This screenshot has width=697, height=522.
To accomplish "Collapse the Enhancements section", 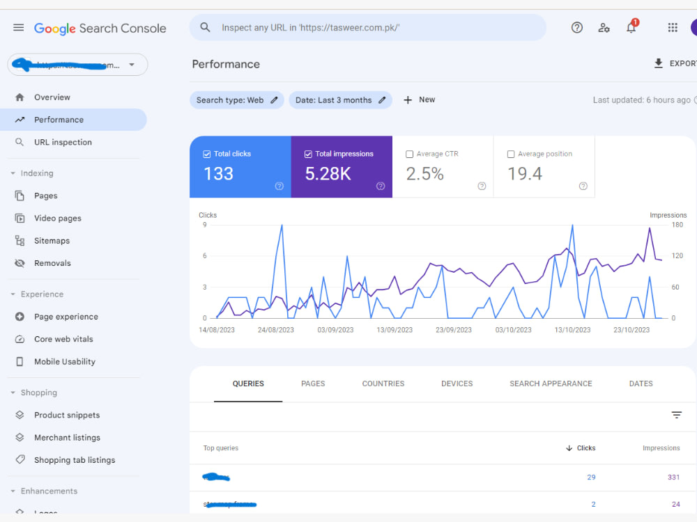I will click(x=13, y=491).
